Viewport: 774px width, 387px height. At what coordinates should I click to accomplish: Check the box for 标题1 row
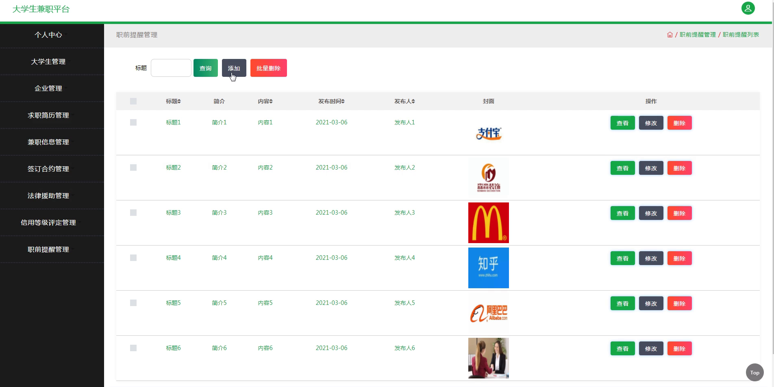(133, 122)
